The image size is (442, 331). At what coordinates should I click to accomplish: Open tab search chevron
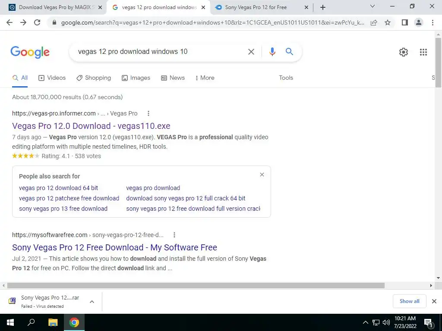click(x=372, y=6)
